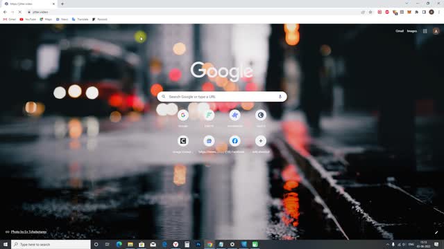Open the notification center
The width and height of the screenshot is (444, 249).
[x=436, y=244]
